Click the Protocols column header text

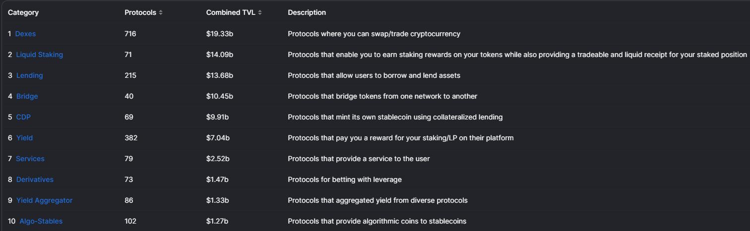point(140,12)
